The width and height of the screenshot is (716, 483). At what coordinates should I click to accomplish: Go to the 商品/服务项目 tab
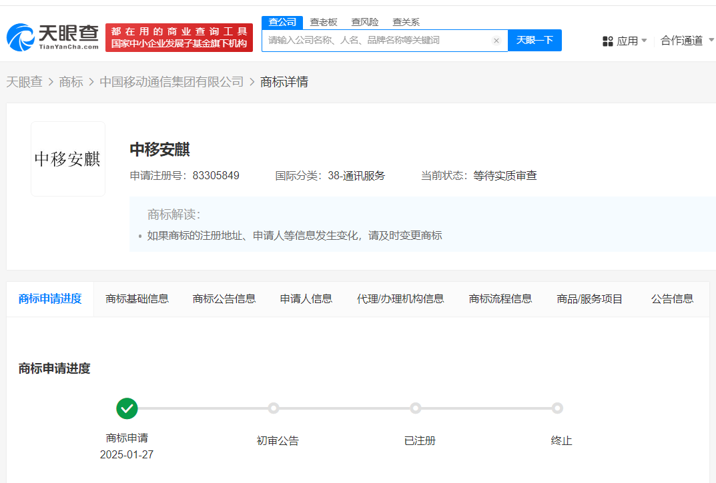point(589,298)
